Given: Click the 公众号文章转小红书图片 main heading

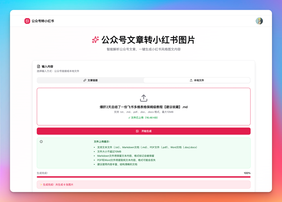Looking at the screenshot, I should (x=148, y=40).
